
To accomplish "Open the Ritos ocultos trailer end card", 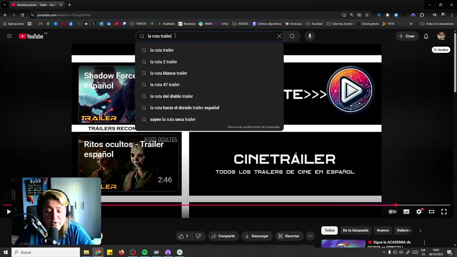I will [x=129, y=163].
